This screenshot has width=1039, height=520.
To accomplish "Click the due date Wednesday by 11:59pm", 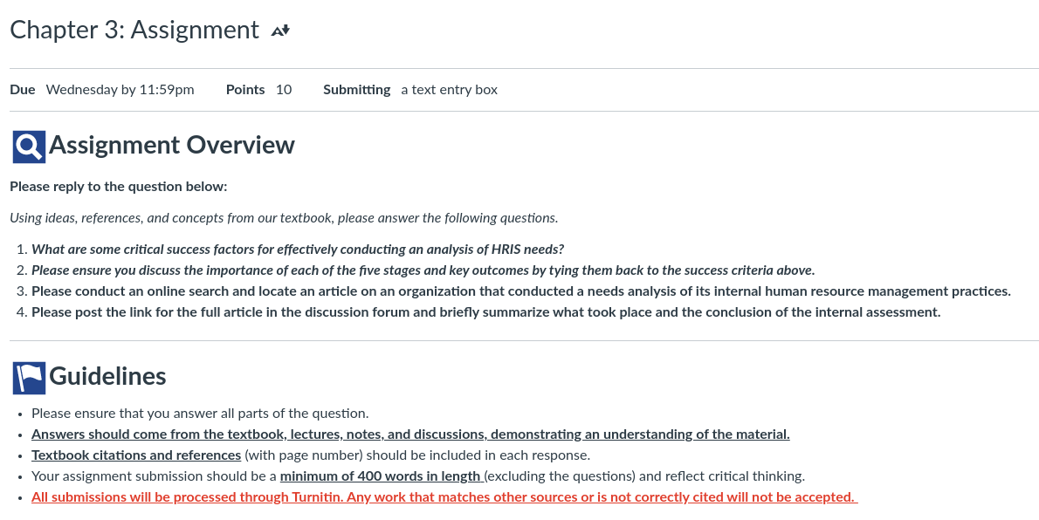I will coord(120,89).
